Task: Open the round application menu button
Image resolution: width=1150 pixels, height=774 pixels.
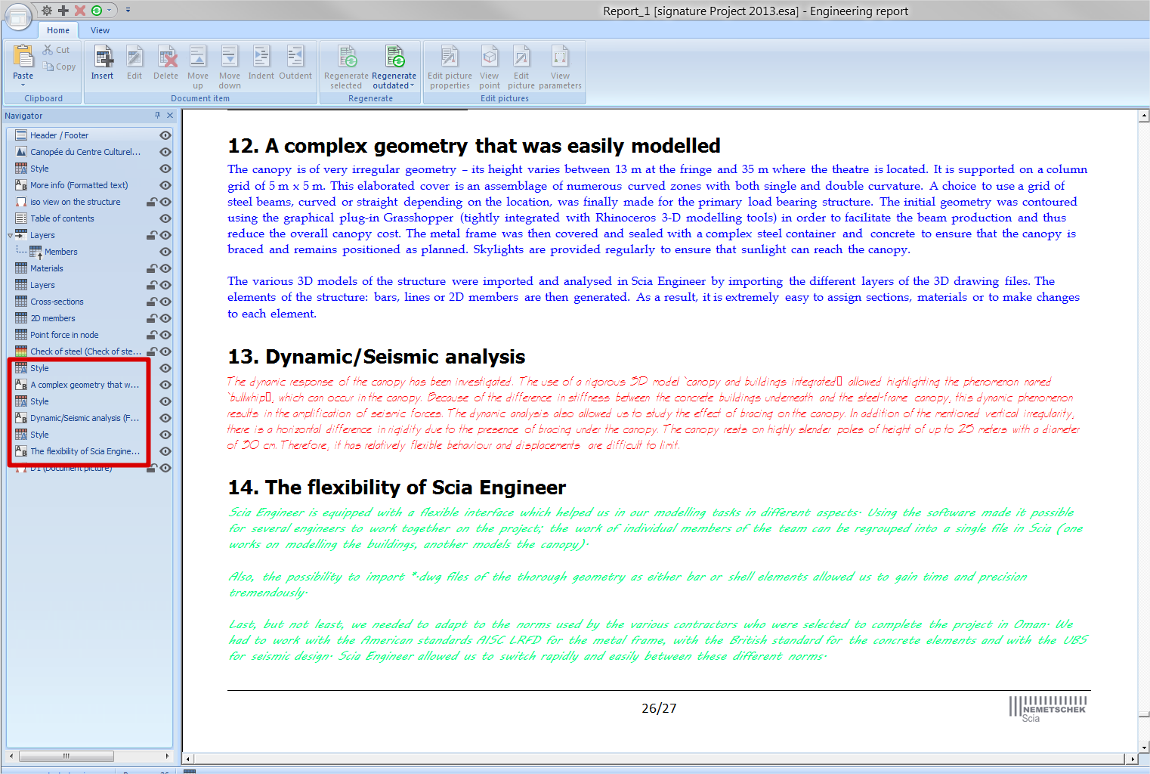Action: pos(18,15)
